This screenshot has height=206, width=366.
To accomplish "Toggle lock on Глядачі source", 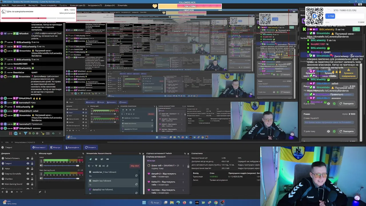I will pyautogui.click(x=32, y=163).
